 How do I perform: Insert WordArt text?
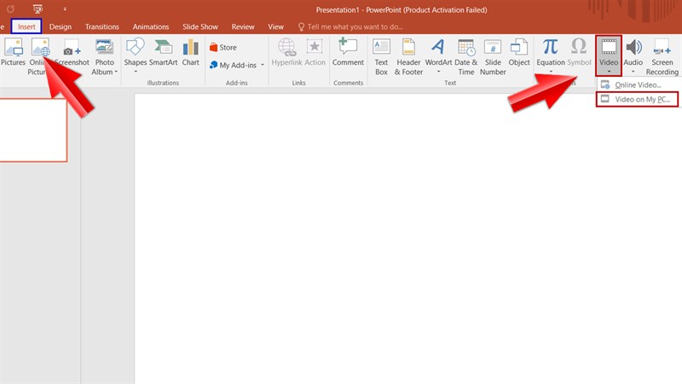pos(438,55)
